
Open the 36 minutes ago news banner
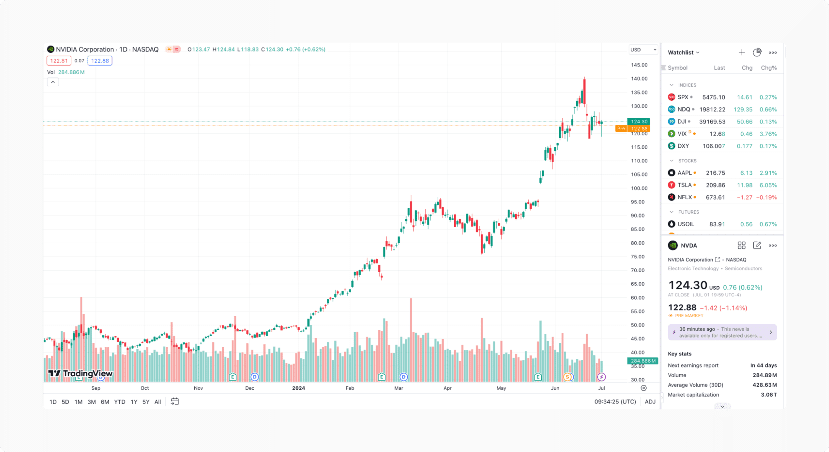[x=722, y=332]
